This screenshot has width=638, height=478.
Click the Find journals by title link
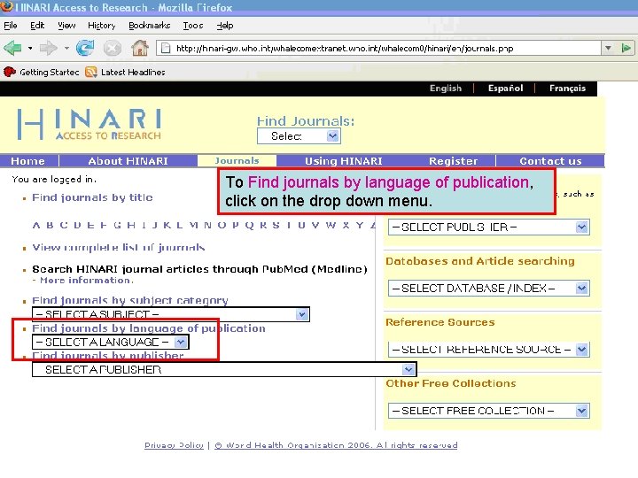coord(92,197)
